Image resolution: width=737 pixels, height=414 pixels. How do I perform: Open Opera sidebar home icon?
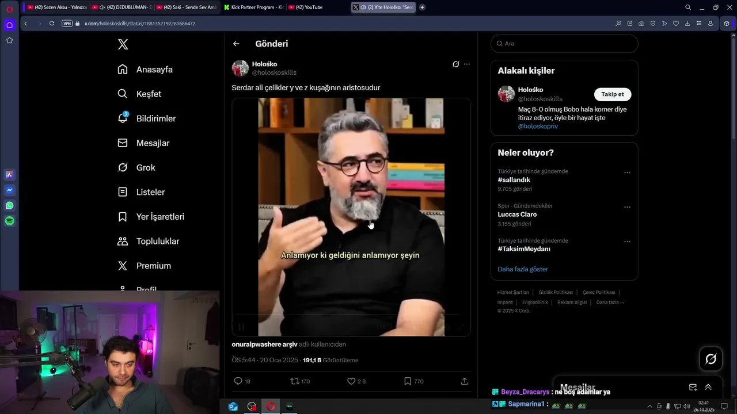pos(9,25)
